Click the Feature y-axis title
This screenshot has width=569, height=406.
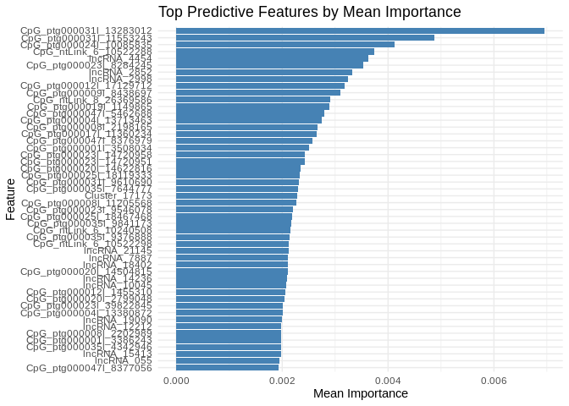[x=10, y=200]
